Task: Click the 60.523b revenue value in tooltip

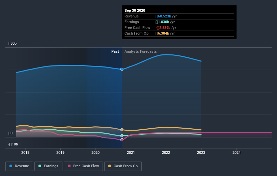Action: click(x=163, y=16)
